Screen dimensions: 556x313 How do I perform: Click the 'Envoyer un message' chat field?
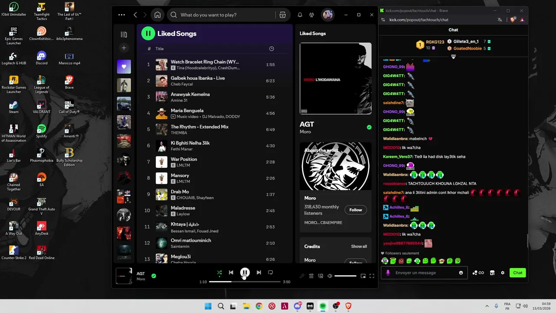pos(425,273)
